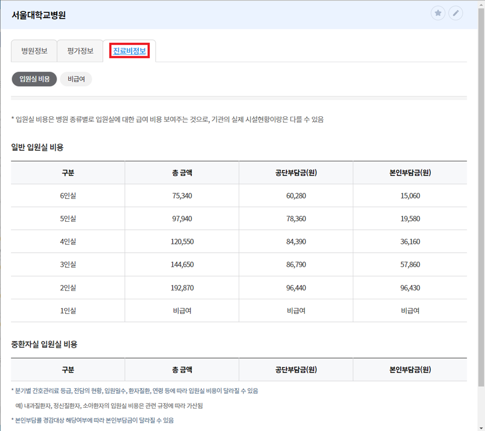
Task: Switch to the 평가정보 tab
Action: [80, 51]
